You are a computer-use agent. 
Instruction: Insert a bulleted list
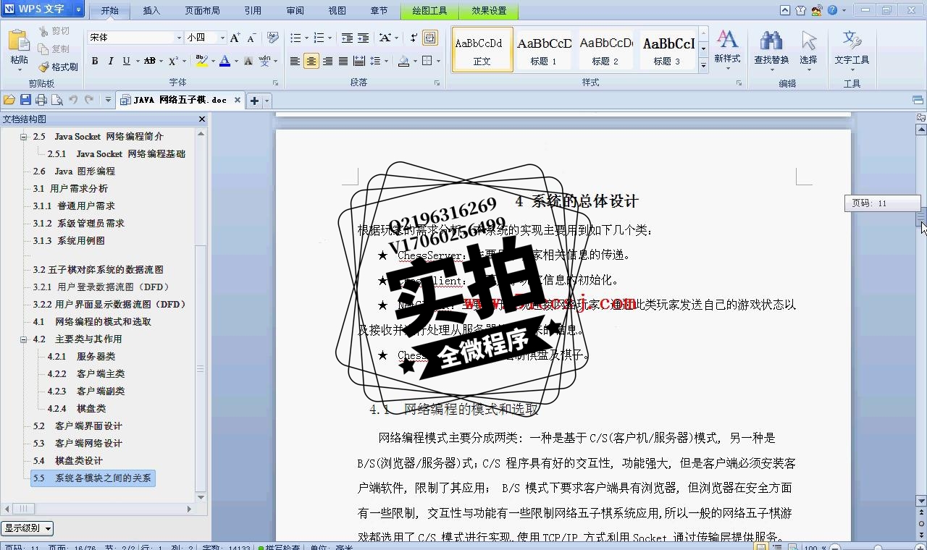[x=295, y=38]
